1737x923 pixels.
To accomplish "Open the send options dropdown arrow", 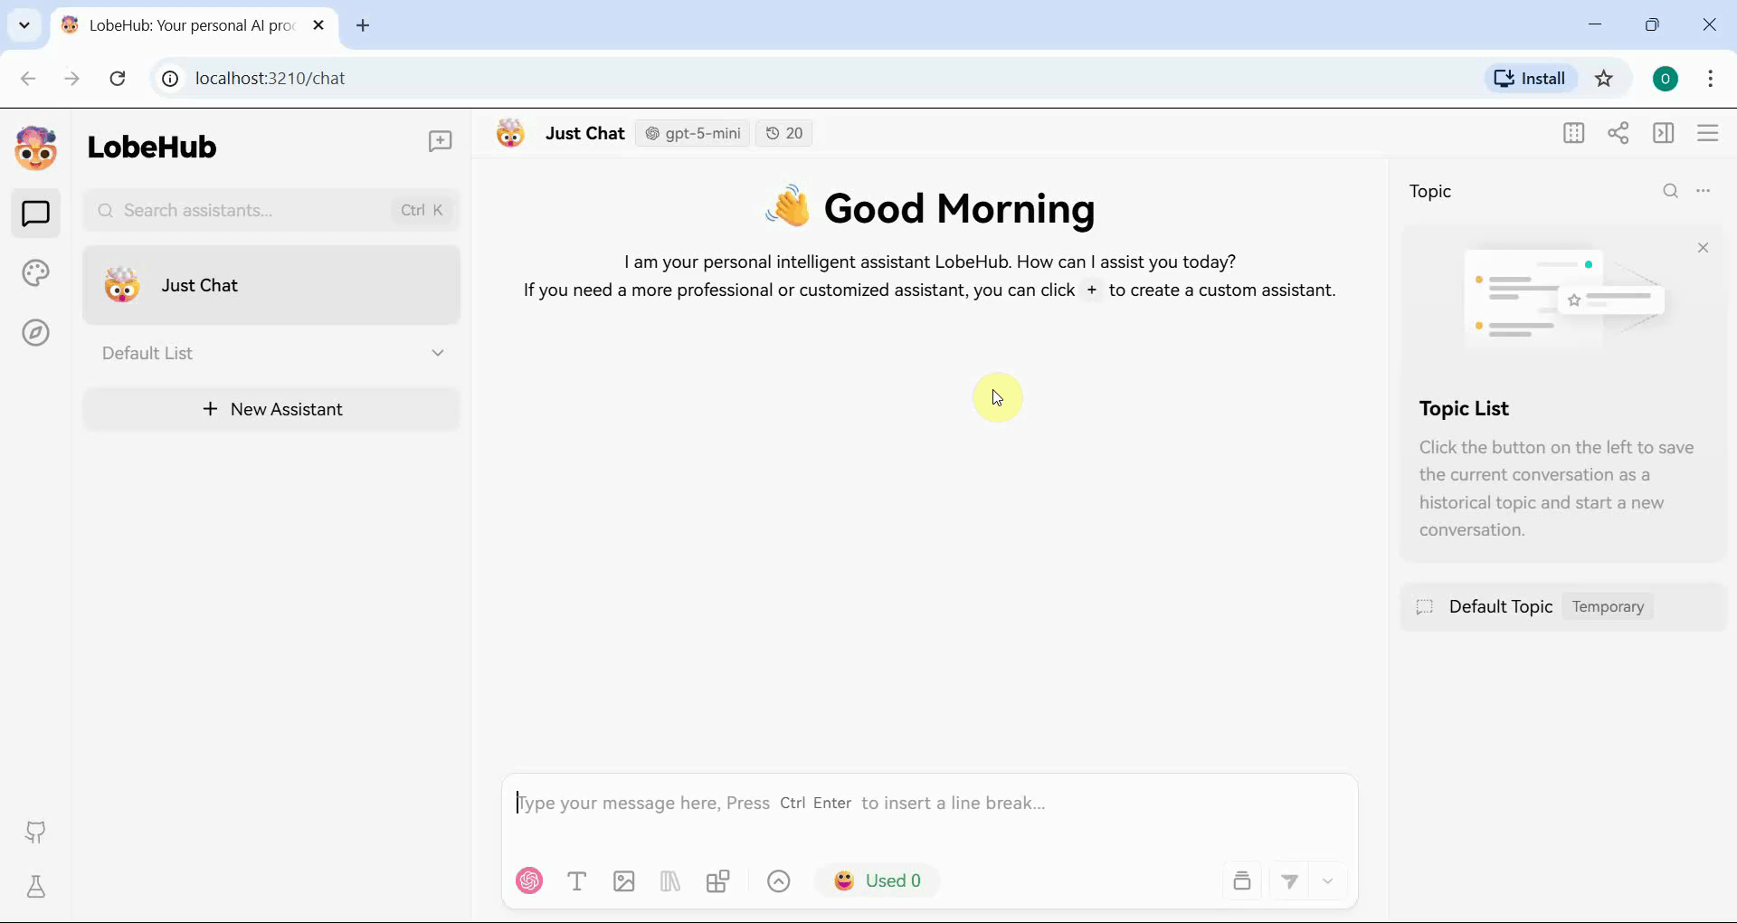I will [x=1328, y=880].
